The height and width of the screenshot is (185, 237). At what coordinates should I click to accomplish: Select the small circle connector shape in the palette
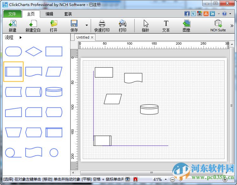pyautogui.click(x=54, y=152)
